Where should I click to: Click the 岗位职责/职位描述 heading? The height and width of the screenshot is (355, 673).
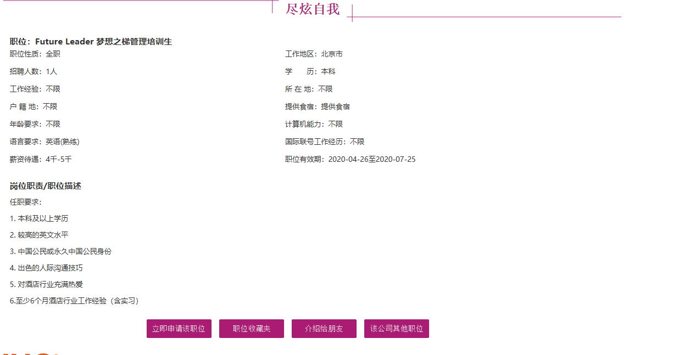[46, 186]
